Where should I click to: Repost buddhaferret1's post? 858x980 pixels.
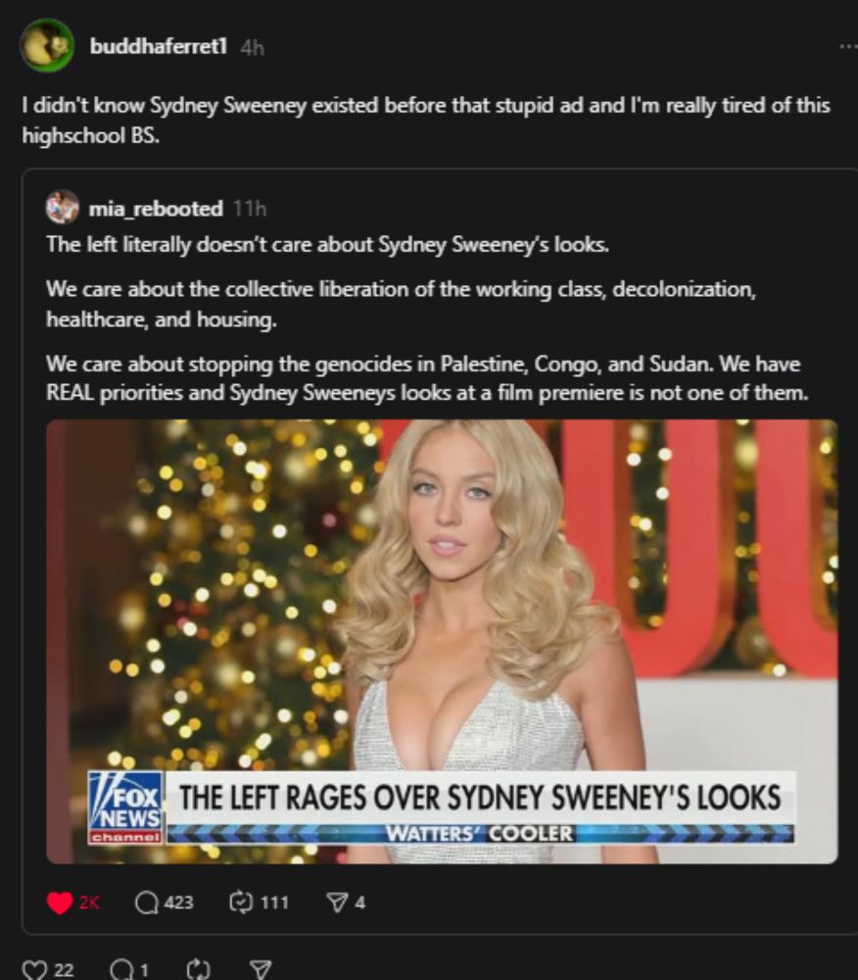[x=199, y=969]
